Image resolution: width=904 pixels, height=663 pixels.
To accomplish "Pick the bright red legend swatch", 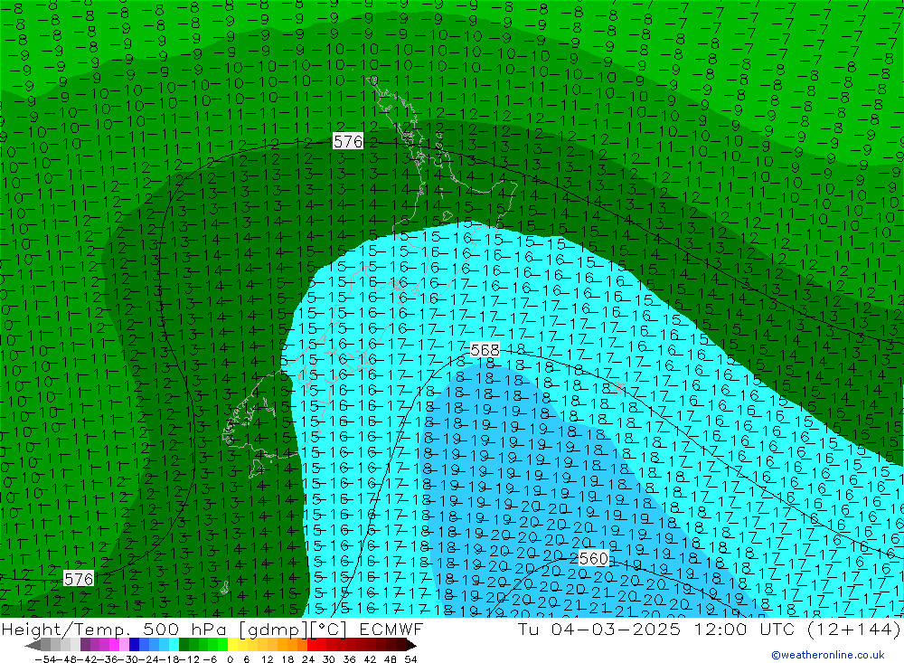I will [x=312, y=645].
